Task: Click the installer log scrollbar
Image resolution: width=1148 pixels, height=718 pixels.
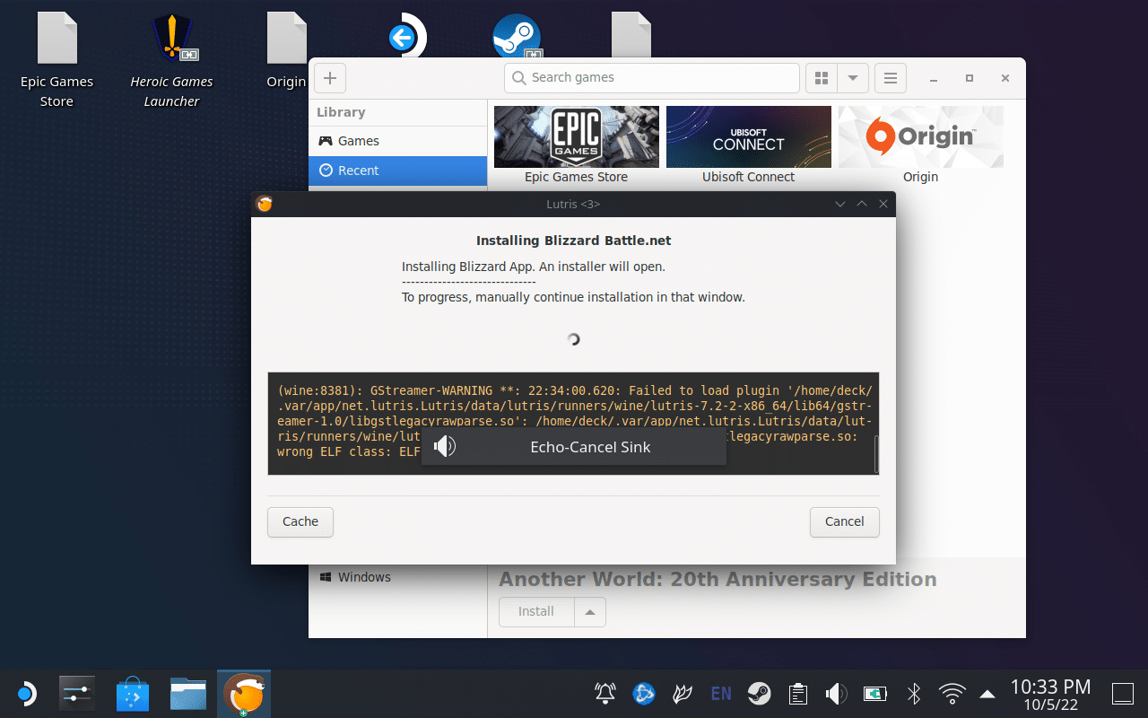Action: tap(876, 452)
